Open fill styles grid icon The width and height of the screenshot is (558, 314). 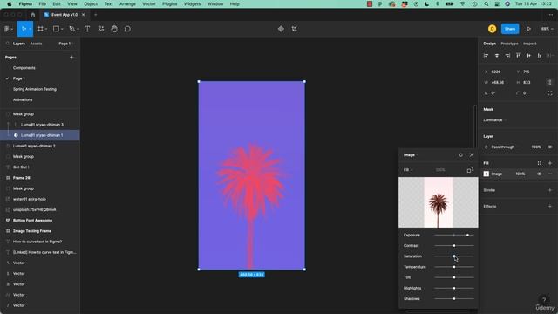click(539, 163)
